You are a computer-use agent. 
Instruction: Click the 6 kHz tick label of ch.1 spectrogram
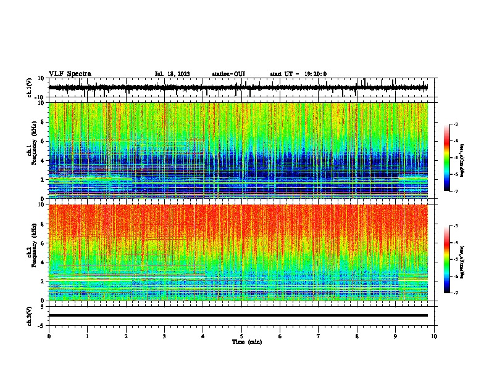coord(43,142)
